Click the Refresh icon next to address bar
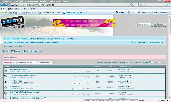Viewport: 171px width, 102px height. coord(133,5)
